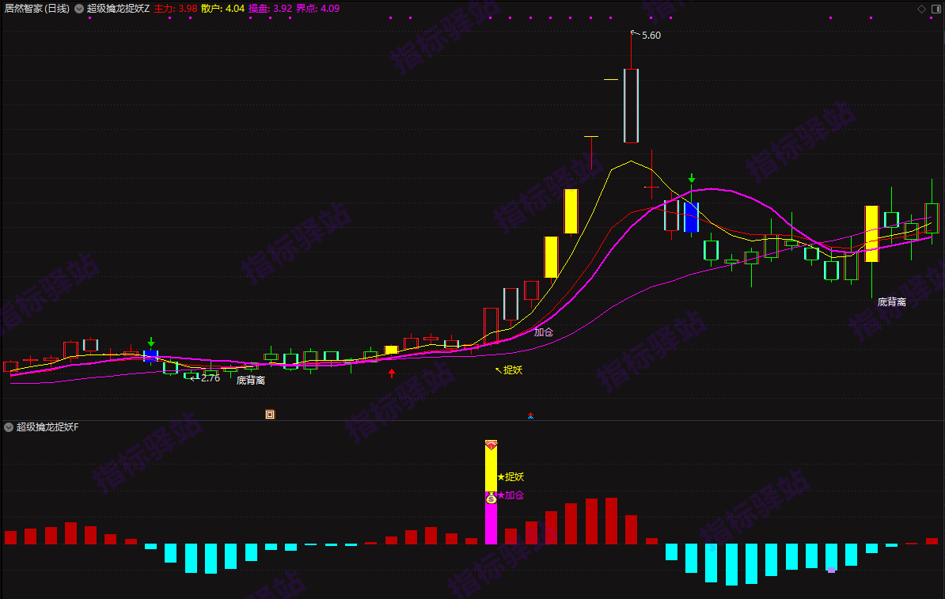Toggle the side panel icon at top-right
The height and width of the screenshot is (599, 945).
tap(936, 9)
